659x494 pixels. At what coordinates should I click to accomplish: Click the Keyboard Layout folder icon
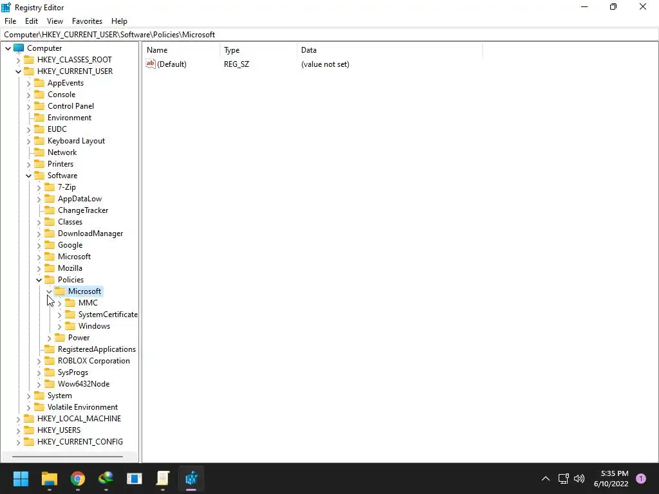pos(39,140)
